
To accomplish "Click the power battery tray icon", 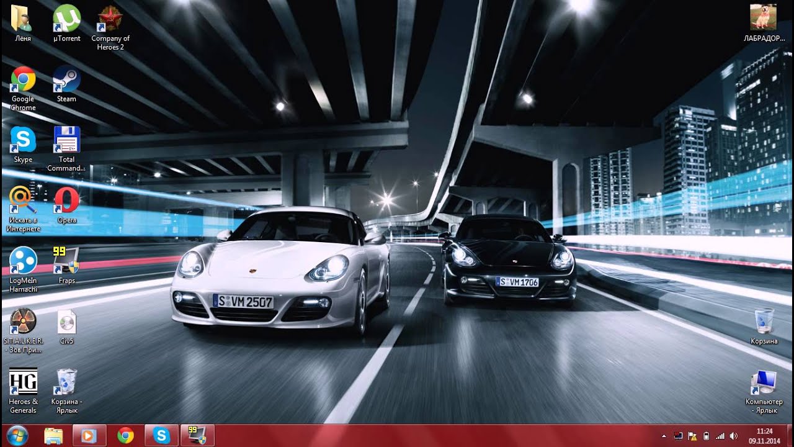I will (706, 436).
